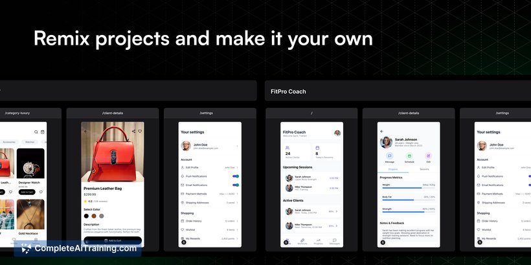Click the Wishlist heart icon in the uncropped settings screen
The height and width of the screenshot is (265, 531).
coord(183,230)
